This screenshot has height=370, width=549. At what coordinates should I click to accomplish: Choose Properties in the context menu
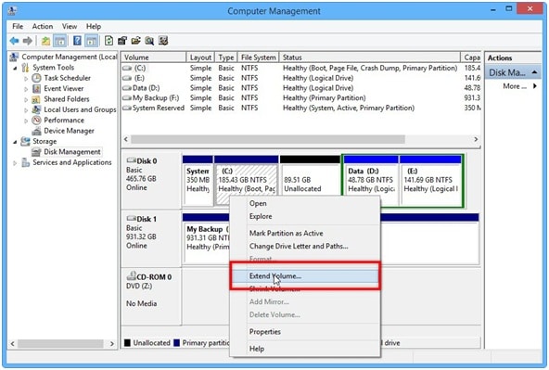(x=304, y=331)
